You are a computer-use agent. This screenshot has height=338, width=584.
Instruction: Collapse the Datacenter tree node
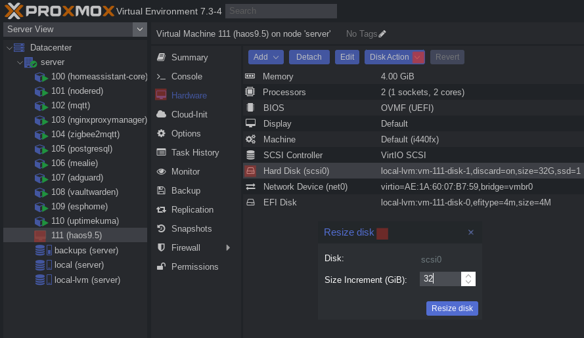tap(9, 48)
